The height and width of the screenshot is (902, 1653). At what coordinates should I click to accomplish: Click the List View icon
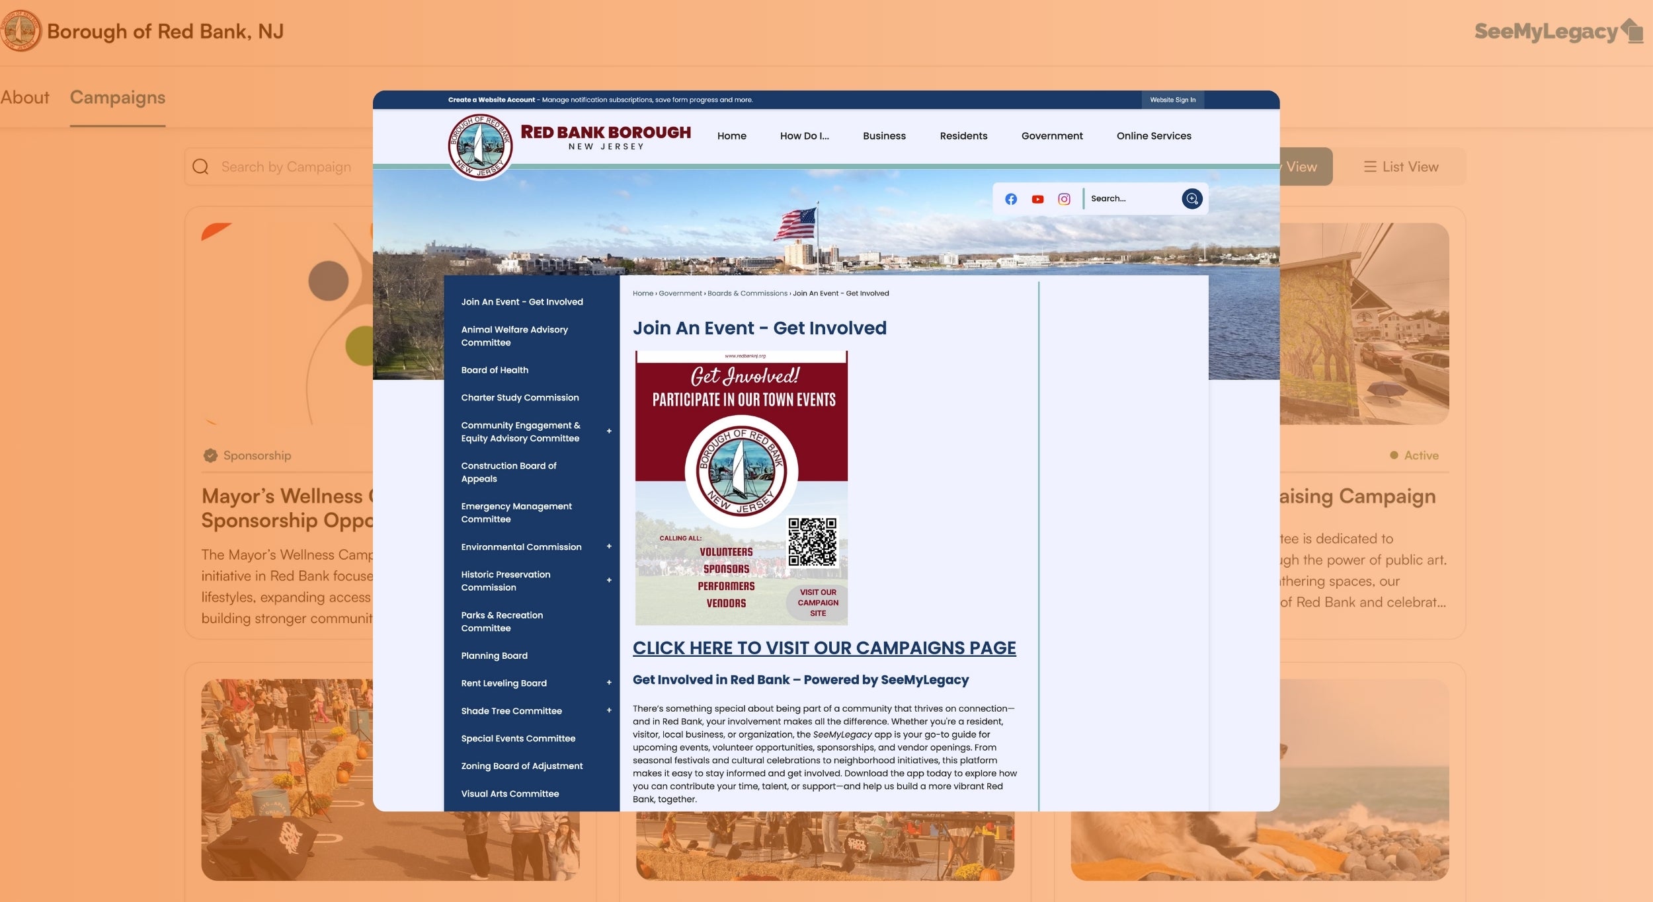(1369, 167)
